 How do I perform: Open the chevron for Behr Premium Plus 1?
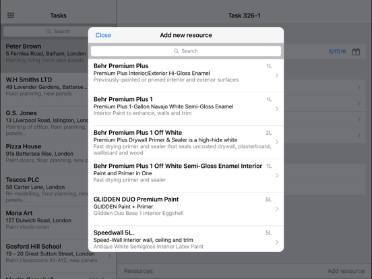276,109
